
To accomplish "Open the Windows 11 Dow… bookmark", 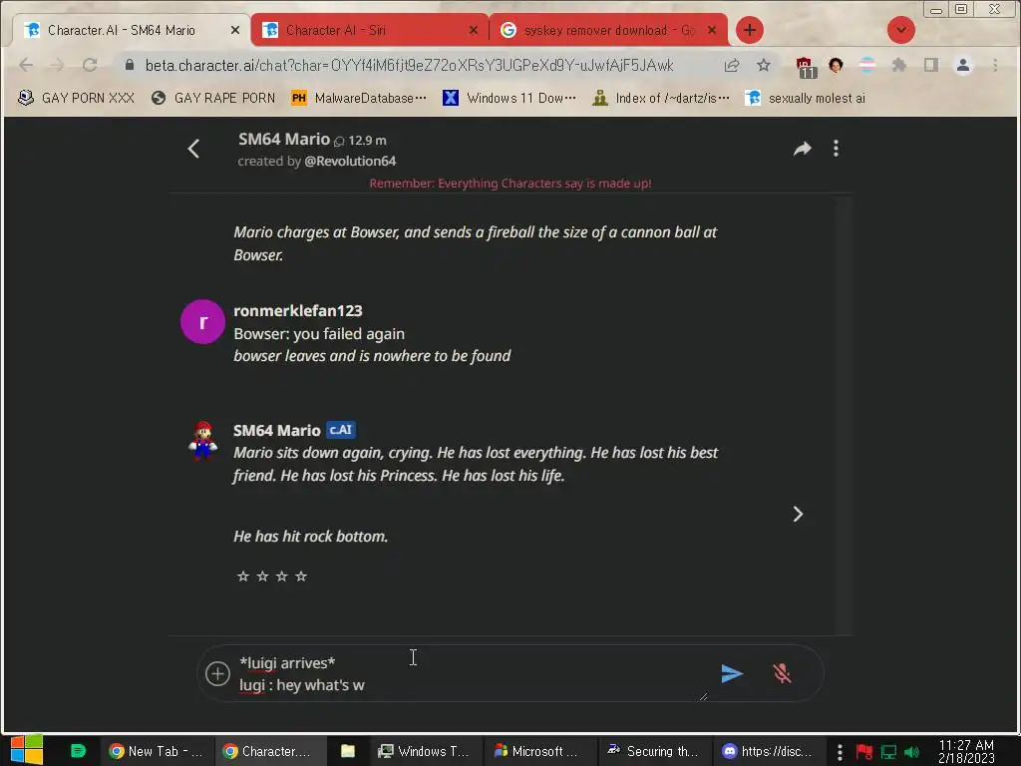I will click(x=510, y=98).
